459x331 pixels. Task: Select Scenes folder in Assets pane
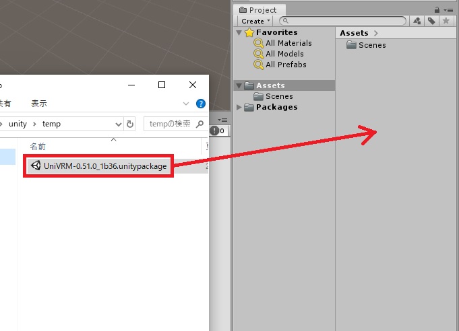(366, 45)
